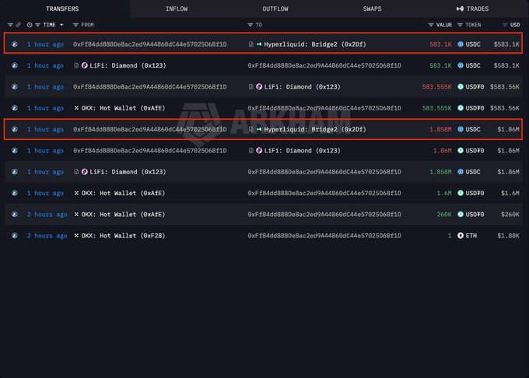Click the TRADES tab icon

460,9
